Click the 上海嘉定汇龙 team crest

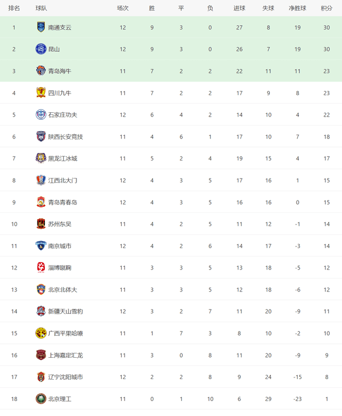coord(41,355)
